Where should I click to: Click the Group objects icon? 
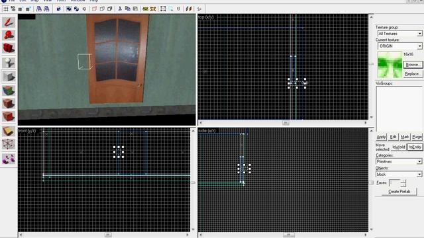[69, 9]
